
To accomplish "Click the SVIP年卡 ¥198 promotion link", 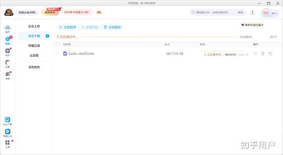I will pyautogui.click(x=77, y=12).
